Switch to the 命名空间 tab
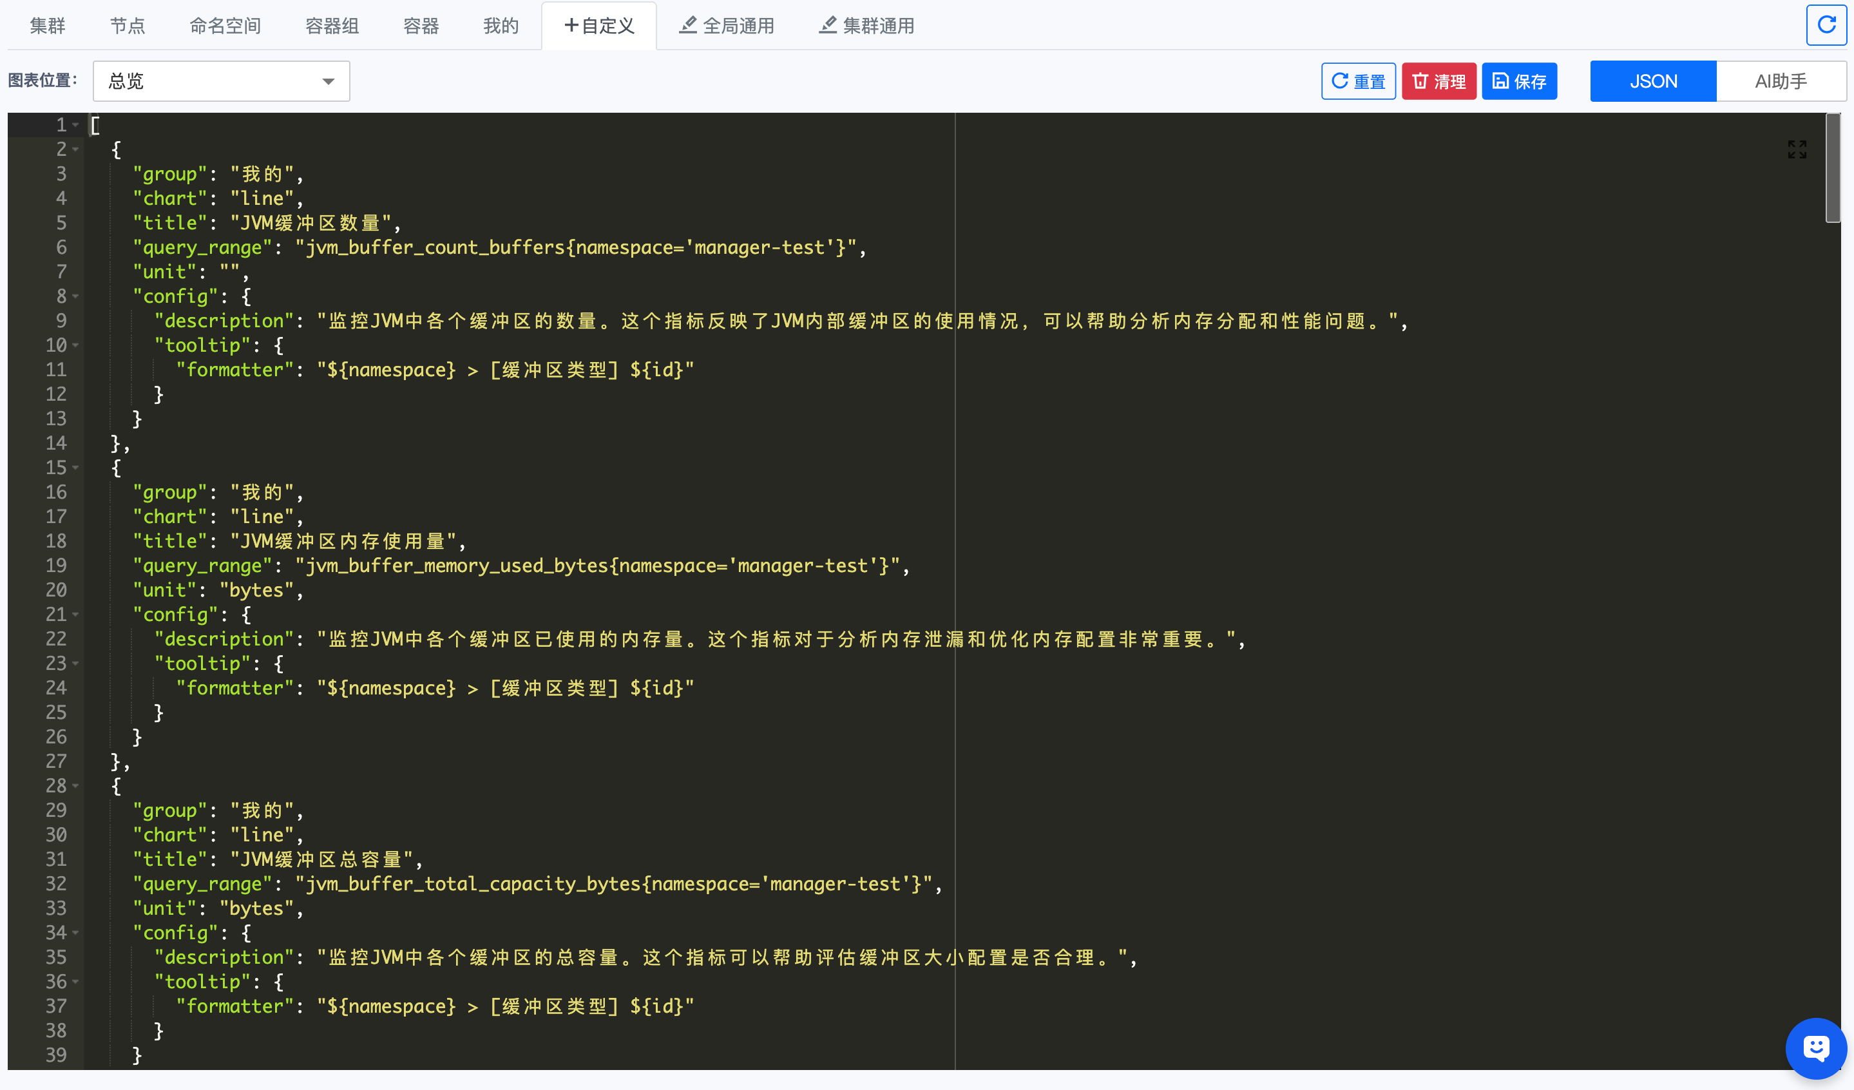1854x1090 pixels. [225, 26]
